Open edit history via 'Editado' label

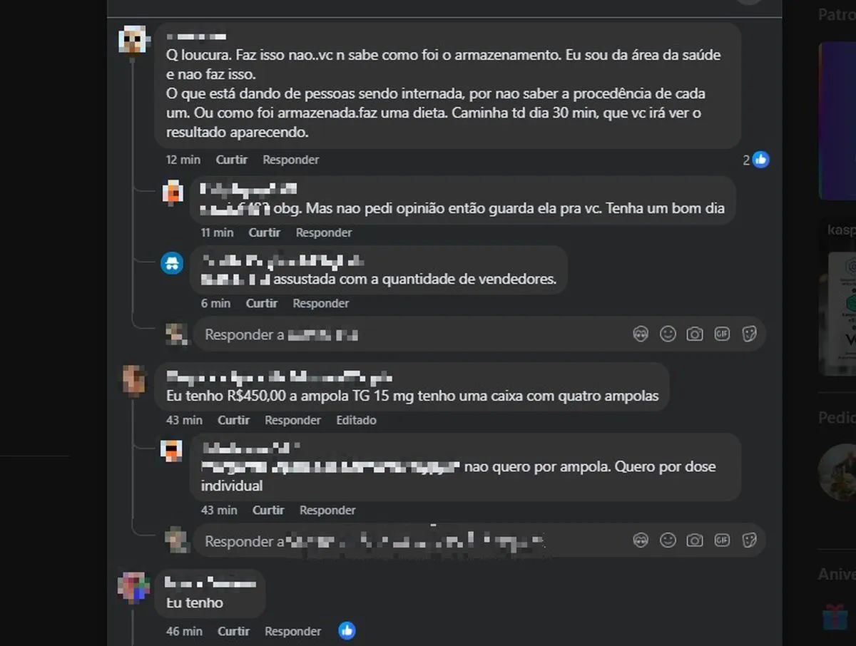[356, 420]
